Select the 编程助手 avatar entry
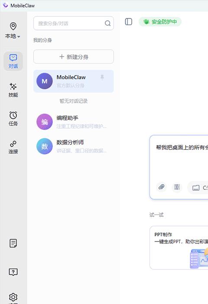 (x=74, y=122)
